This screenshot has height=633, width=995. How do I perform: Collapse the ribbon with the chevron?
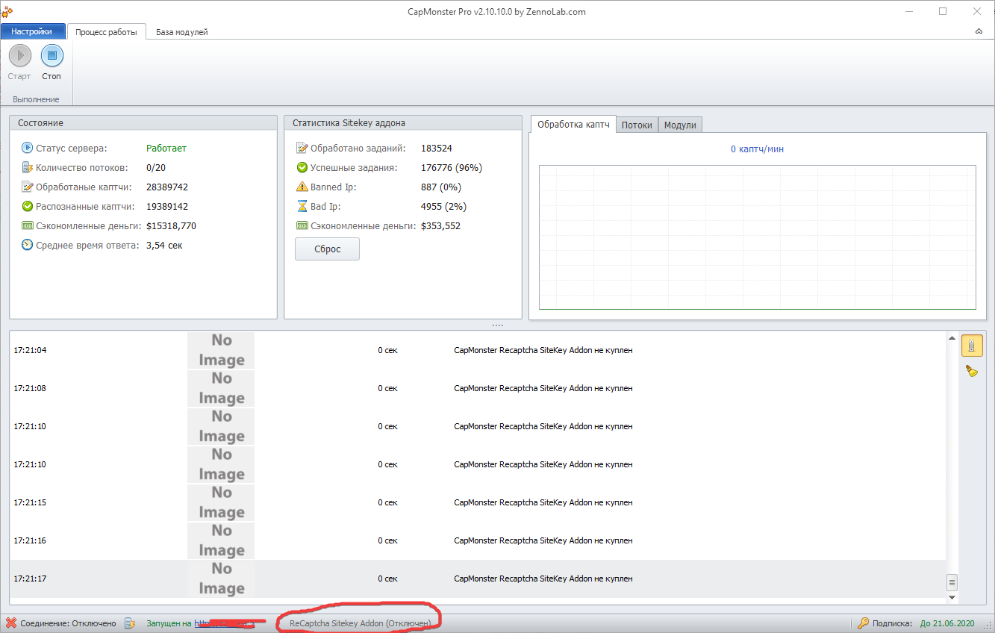click(x=979, y=32)
